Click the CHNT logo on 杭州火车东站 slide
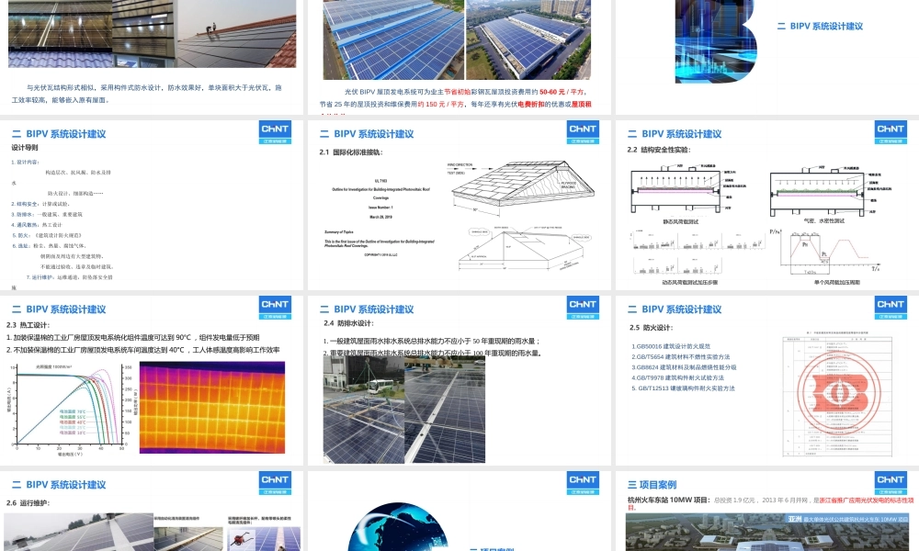 tap(891, 483)
